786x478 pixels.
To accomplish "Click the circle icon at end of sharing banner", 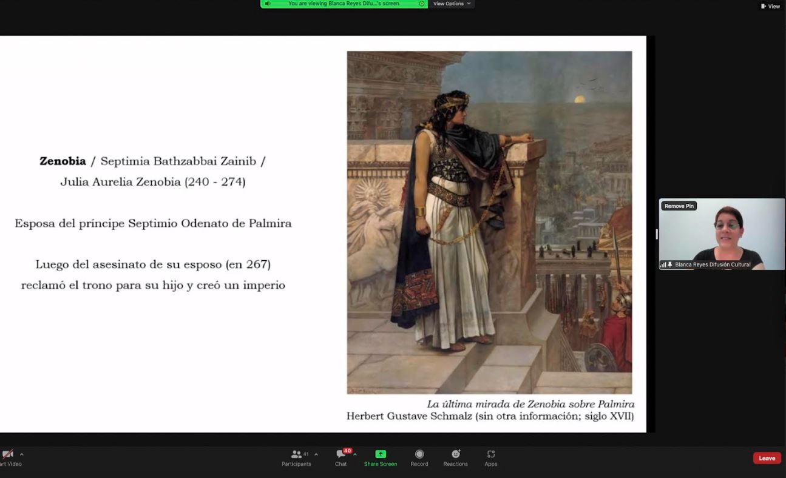I will 422,4.
